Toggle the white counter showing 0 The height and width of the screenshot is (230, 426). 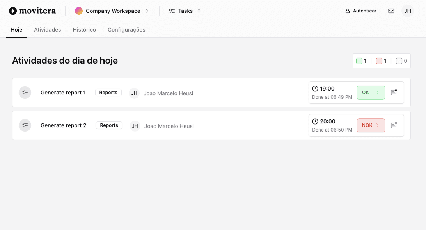(401, 61)
